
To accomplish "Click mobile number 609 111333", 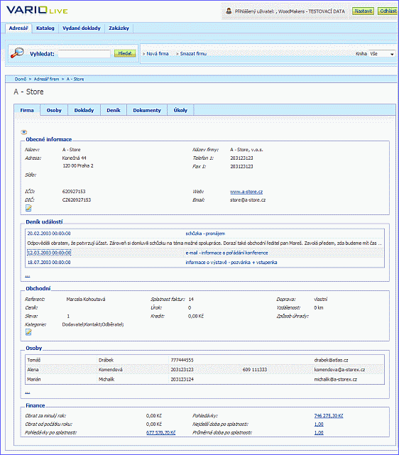I will (255, 370).
